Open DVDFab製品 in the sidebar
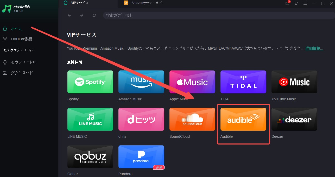Image resolution: width=335 pixels, height=177 pixels. pos(22,39)
